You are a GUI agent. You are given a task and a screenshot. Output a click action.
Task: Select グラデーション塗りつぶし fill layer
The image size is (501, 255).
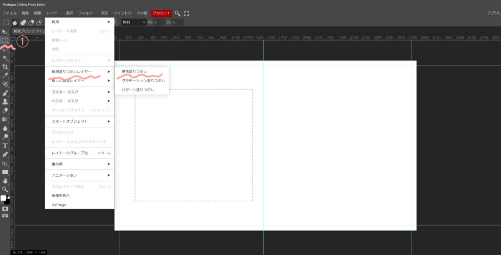143,80
